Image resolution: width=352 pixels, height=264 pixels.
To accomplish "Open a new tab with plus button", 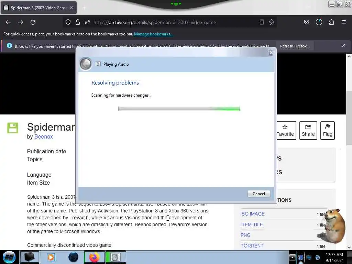I will pyautogui.click(x=84, y=8).
